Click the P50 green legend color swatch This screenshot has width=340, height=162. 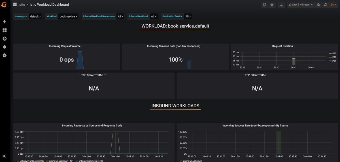pyautogui.click(x=330, y=53)
